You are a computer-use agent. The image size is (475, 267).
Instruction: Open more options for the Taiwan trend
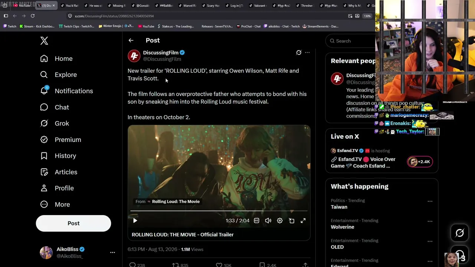pos(430,201)
